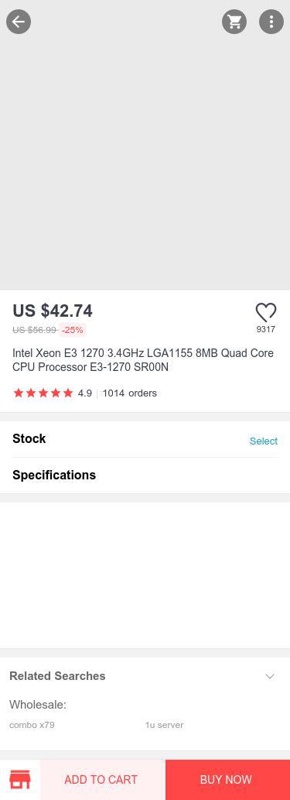The width and height of the screenshot is (290, 800).
Task: Open the seller store icon
Action: [20, 780]
